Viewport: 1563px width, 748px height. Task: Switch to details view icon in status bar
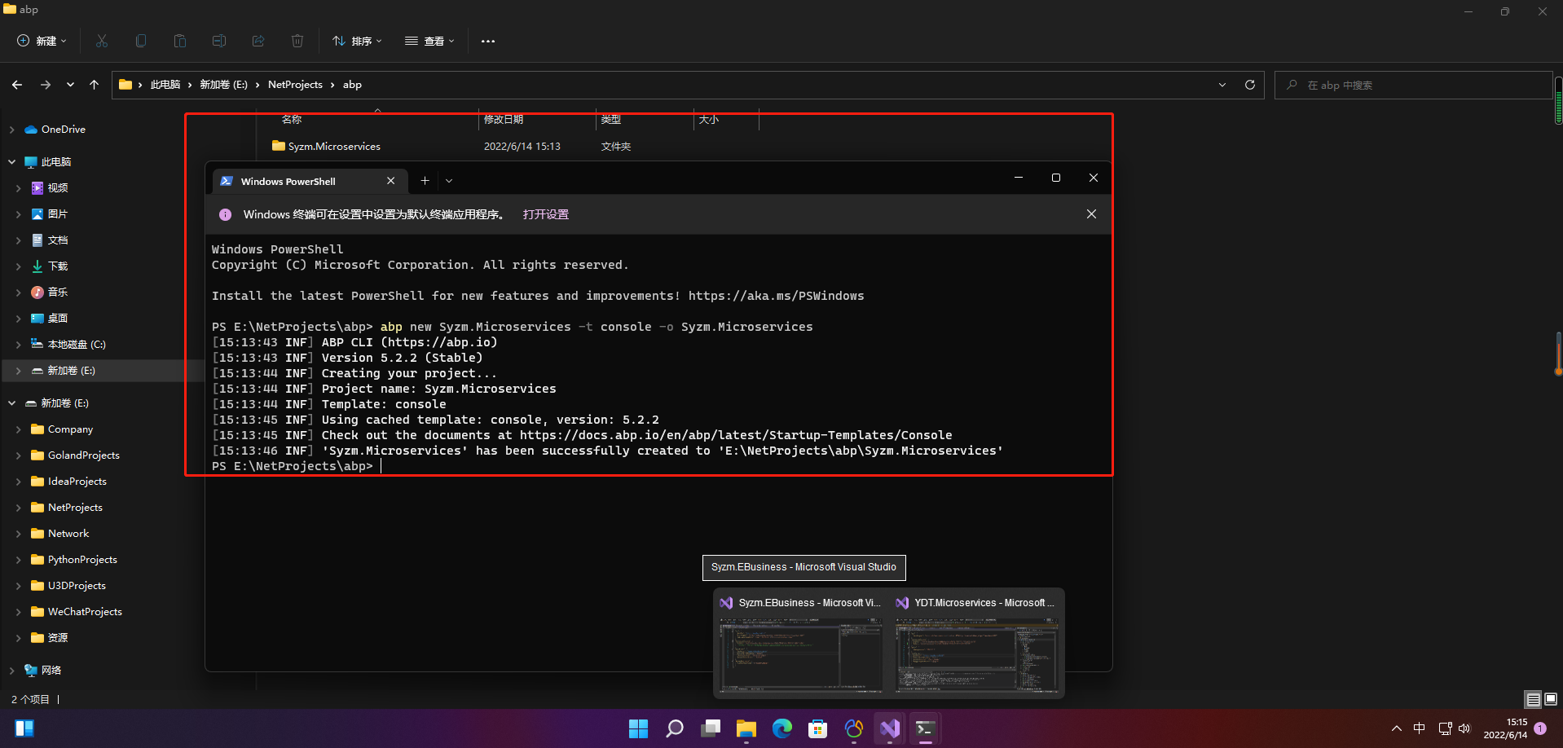click(1533, 700)
